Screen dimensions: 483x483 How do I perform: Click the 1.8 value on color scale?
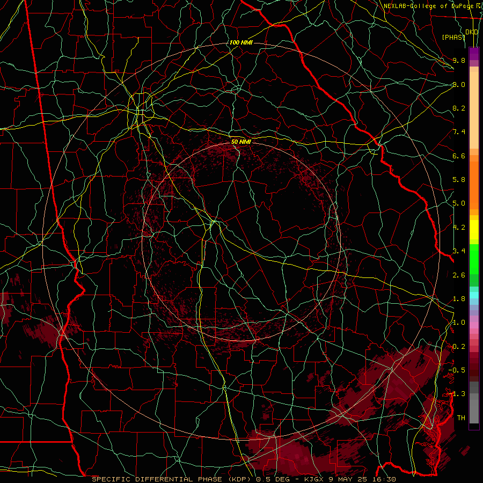(x=459, y=299)
